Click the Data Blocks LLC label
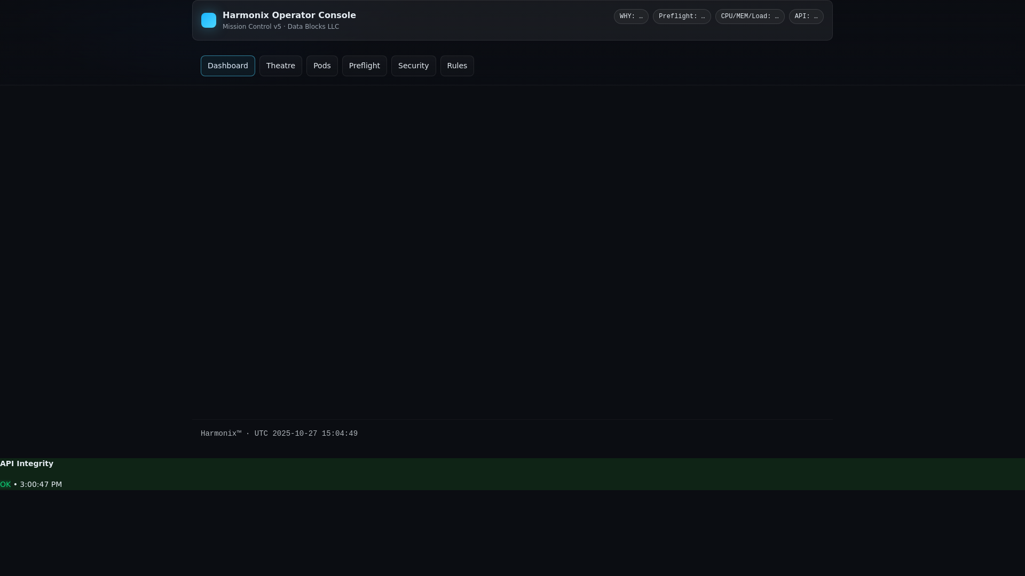1025x576 pixels. [x=313, y=27]
